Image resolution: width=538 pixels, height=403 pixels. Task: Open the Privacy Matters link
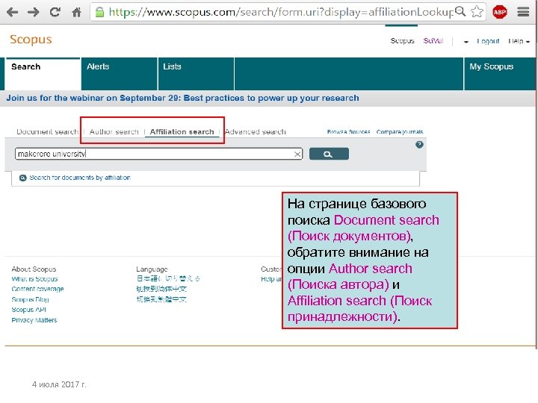[34, 320]
